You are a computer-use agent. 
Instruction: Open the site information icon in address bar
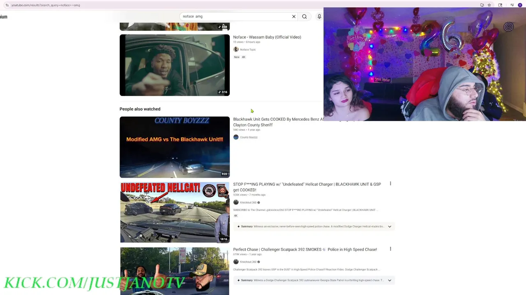click(x=7, y=5)
